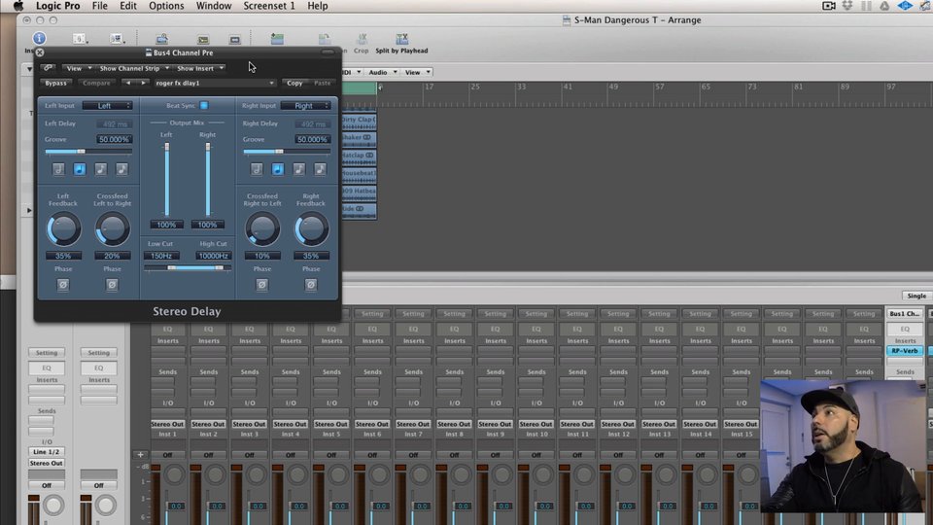This screenshot has width=933, height=525.
Task: Select the quarter-note icon under Left Delay
Action: tap(79, 169)
